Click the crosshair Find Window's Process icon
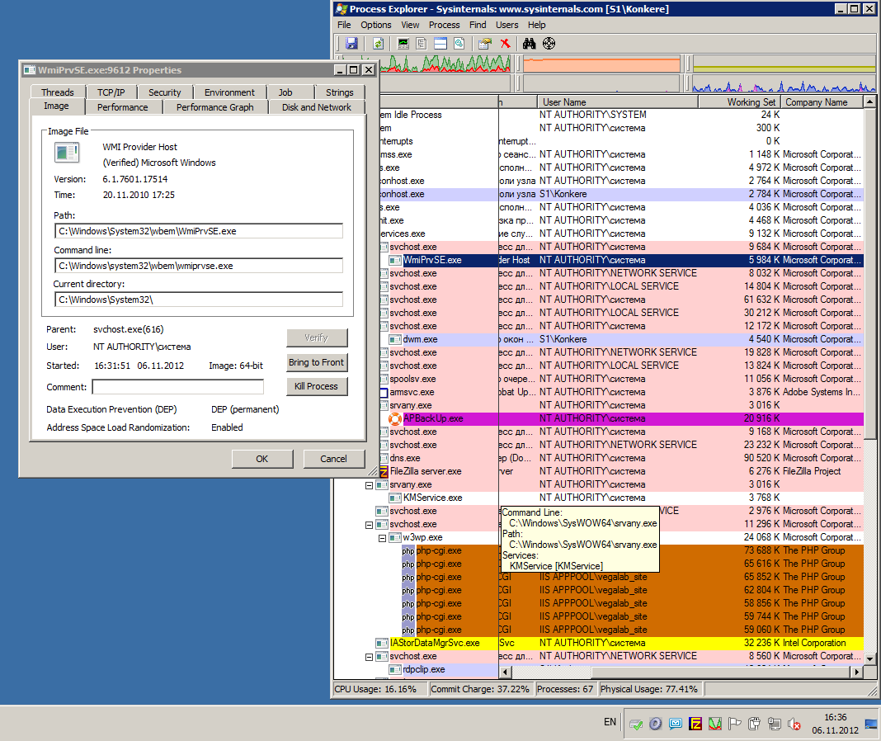This screenshot has width=881, height=741. tap(549, 43)
